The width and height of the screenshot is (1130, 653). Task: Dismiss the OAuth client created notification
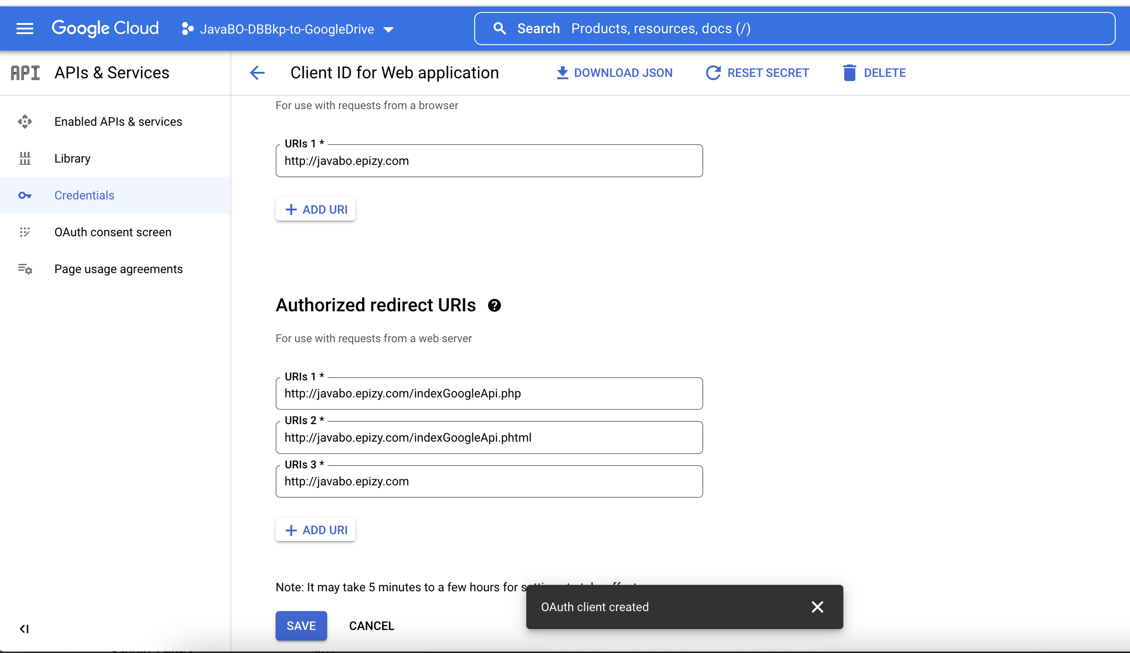817,607
